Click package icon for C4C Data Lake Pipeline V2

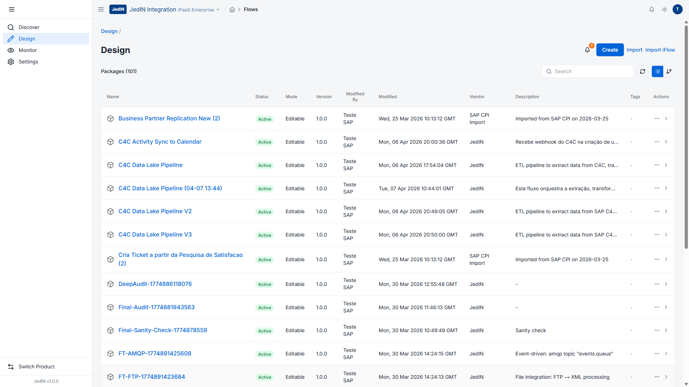[111, 211]
